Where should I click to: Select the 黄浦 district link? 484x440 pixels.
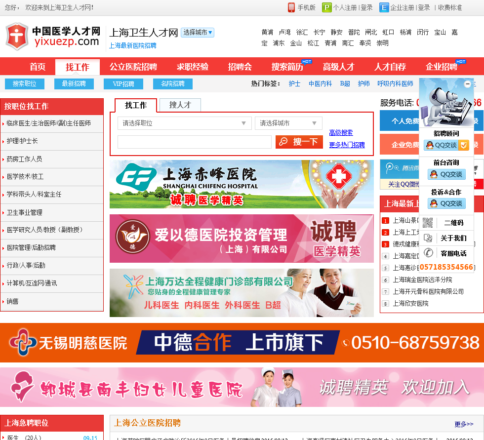(x=267, y=32)
